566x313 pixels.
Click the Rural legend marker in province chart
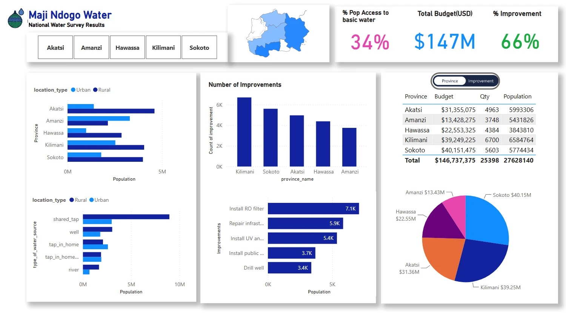click(x=95, y=90)
